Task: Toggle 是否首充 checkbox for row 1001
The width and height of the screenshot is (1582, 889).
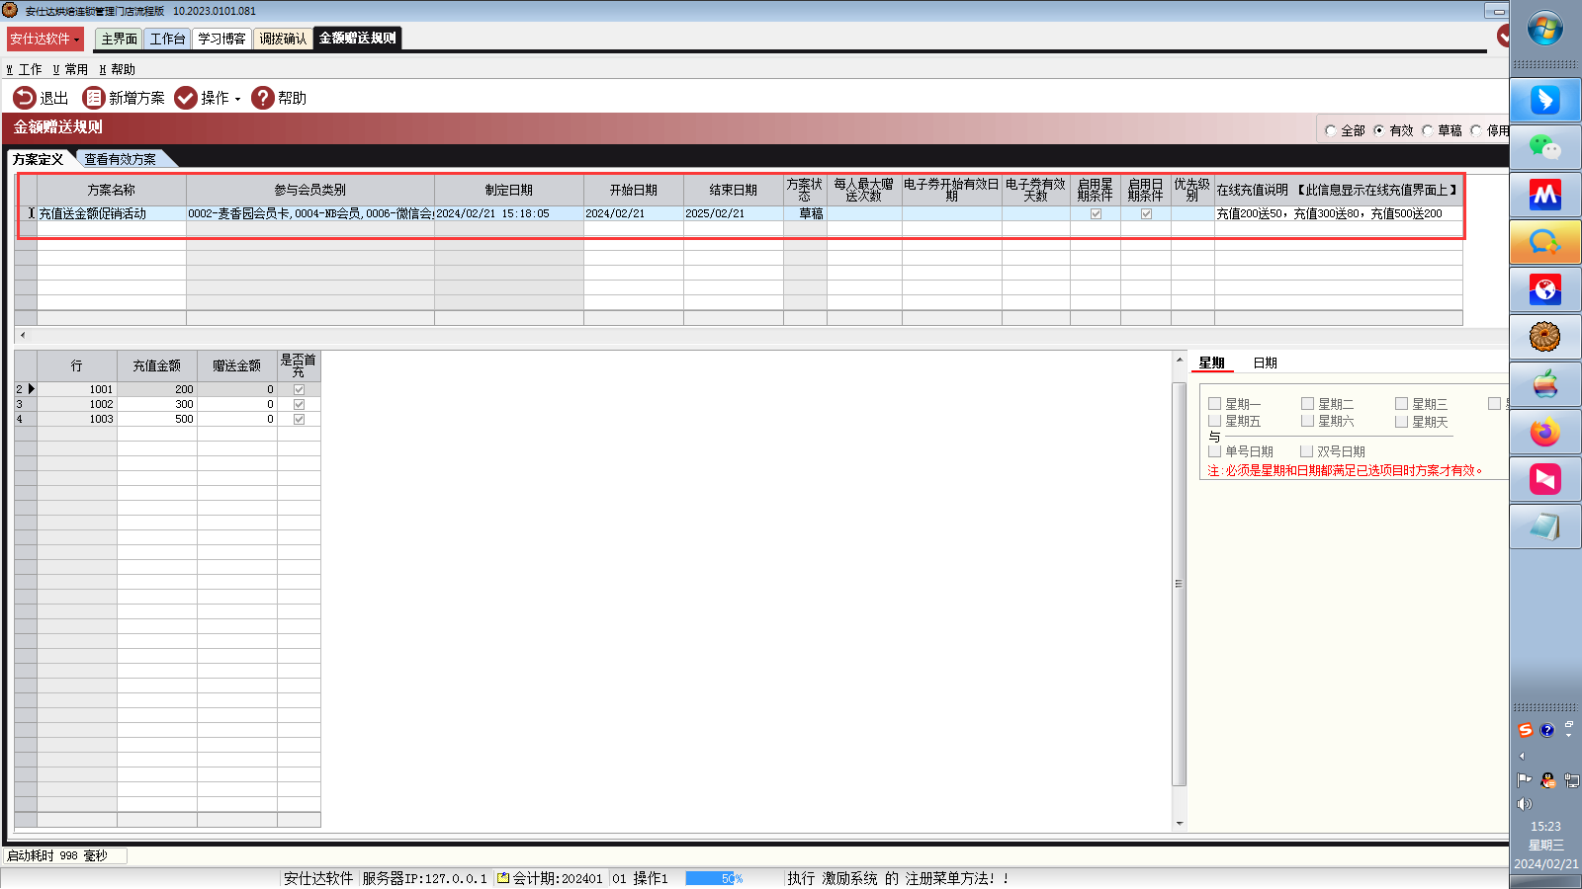Action: tap(299, 389)
